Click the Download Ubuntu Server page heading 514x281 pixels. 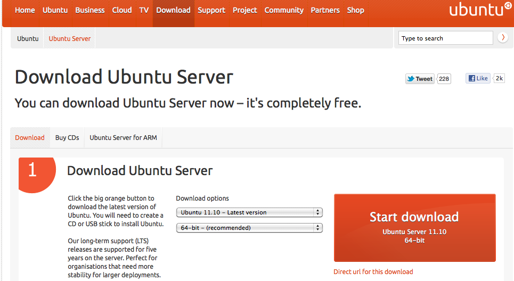pyautogui.click(x=124, y=77)
